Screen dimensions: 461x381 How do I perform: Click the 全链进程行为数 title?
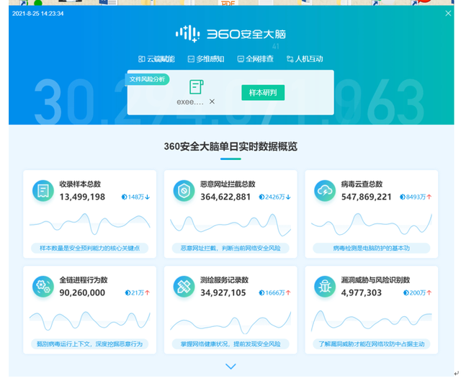click(x=84, y=280)
